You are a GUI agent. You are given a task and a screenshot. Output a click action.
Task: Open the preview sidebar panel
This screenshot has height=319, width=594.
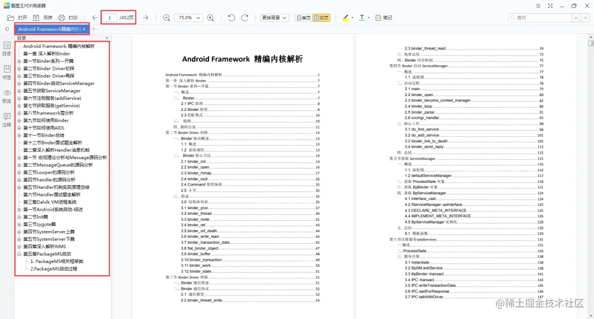click(7, 96)
